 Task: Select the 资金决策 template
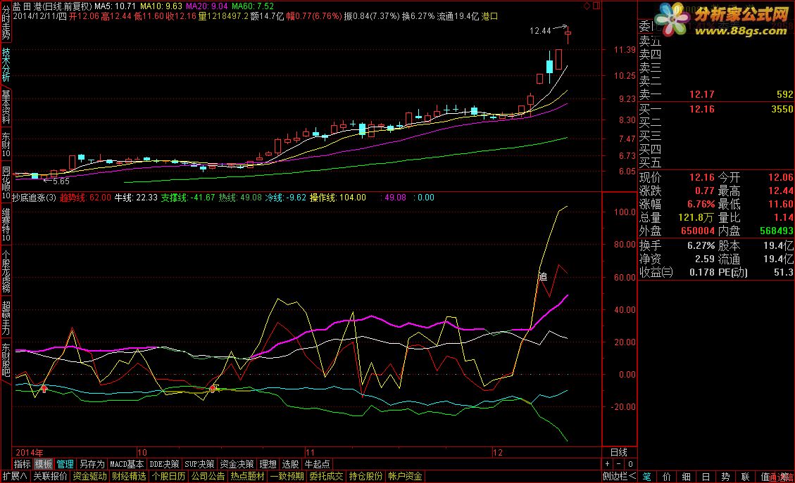coord(237,464)
